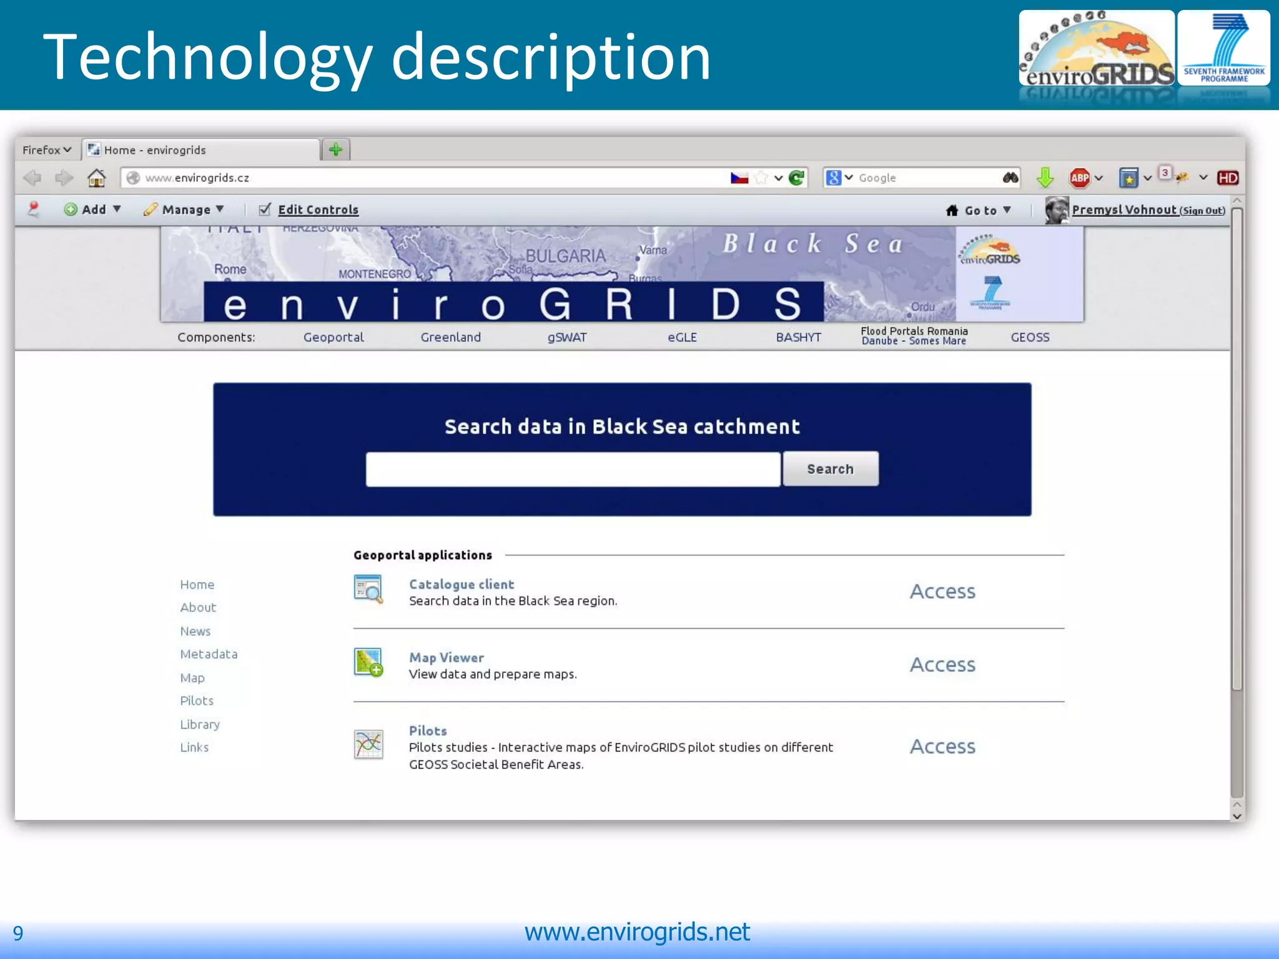Bookmark page with the star icon
Image resolution: width=1279 pixels, height=959 pixels.
click(761, 178)
